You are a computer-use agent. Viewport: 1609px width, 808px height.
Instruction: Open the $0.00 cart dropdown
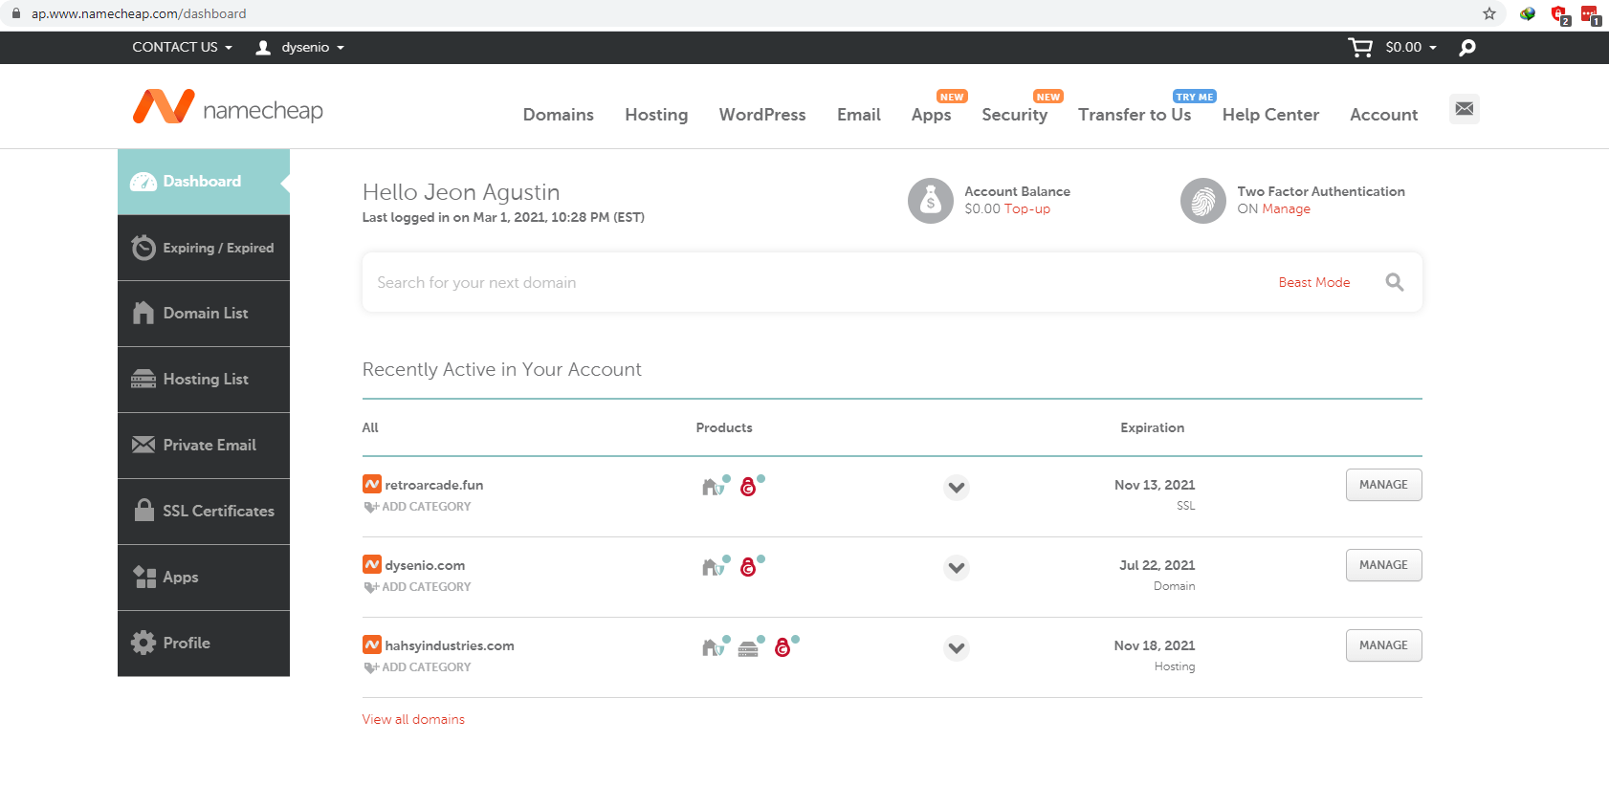[x=1411, y=47]
